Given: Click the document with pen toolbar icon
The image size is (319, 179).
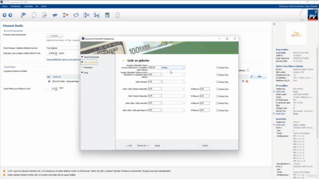Looking at the screenshot, I should click(44, 15).
